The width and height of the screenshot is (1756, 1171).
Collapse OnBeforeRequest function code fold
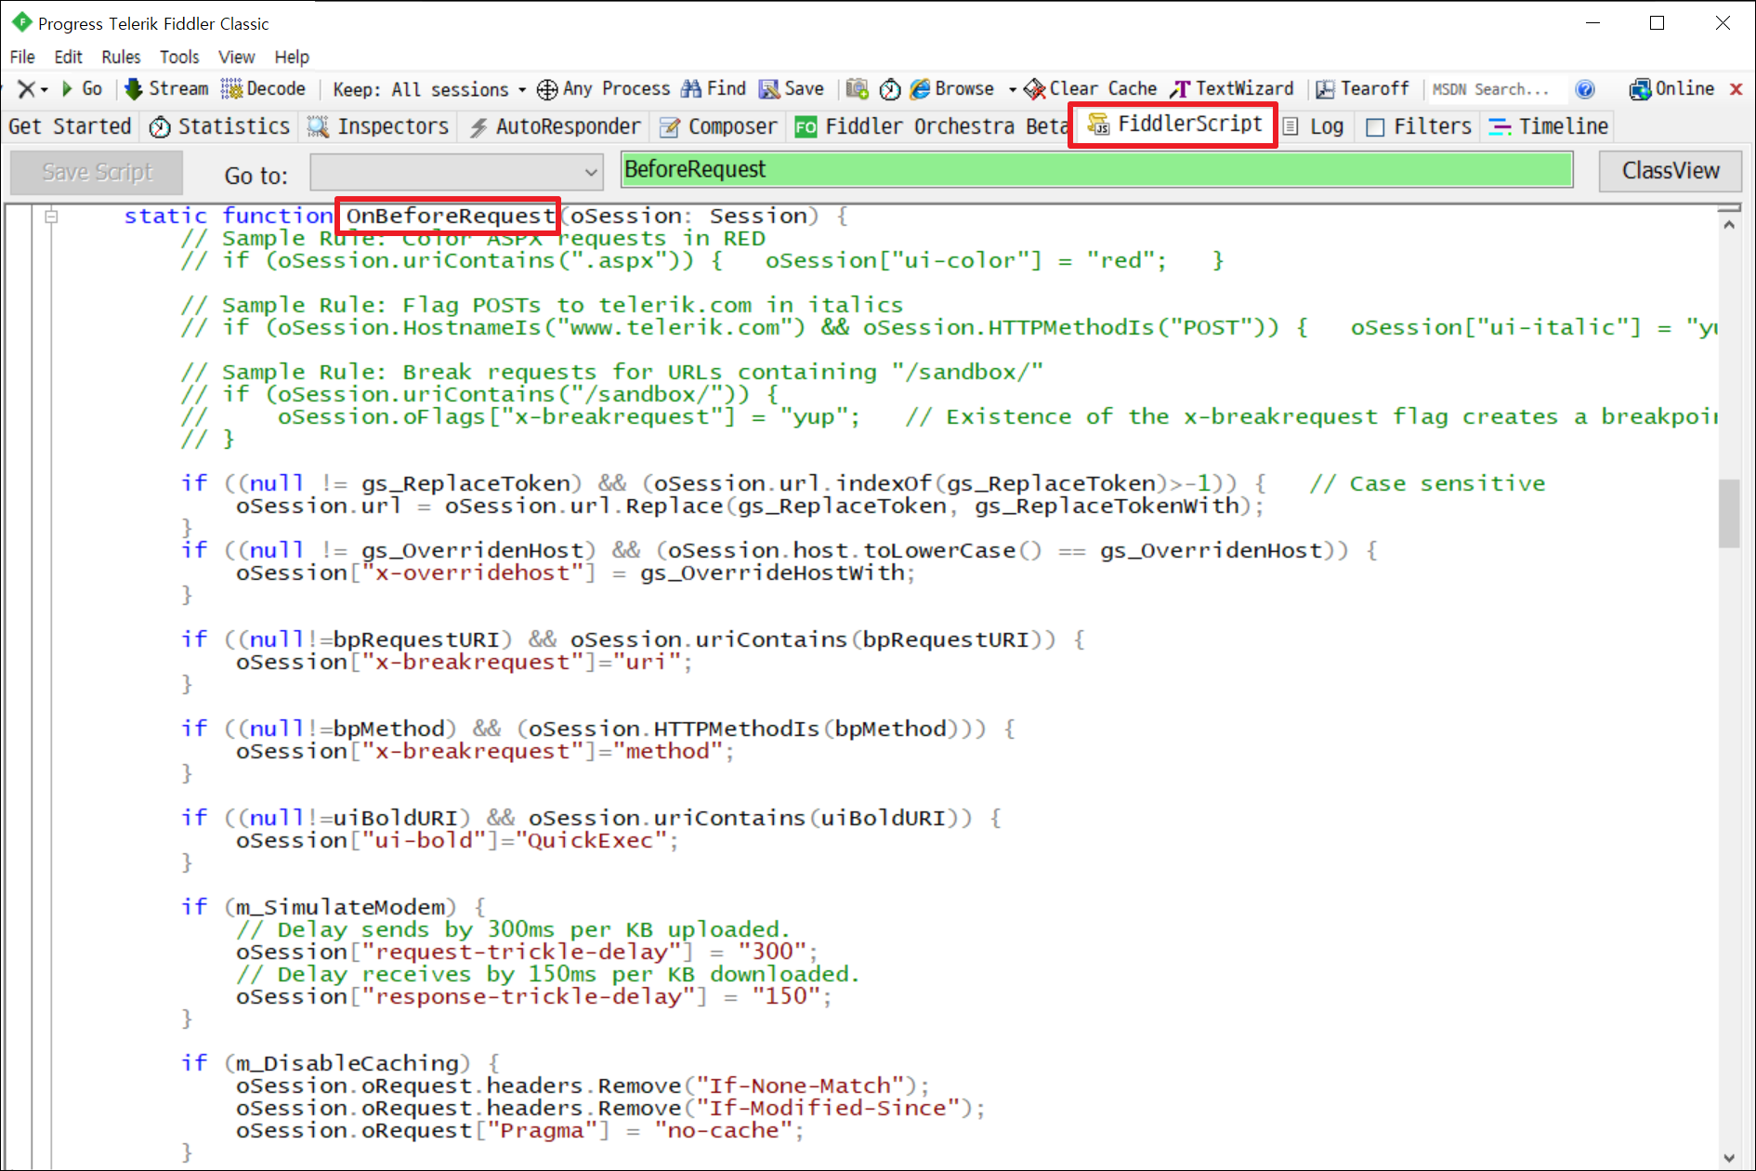(x=52, y=216)
